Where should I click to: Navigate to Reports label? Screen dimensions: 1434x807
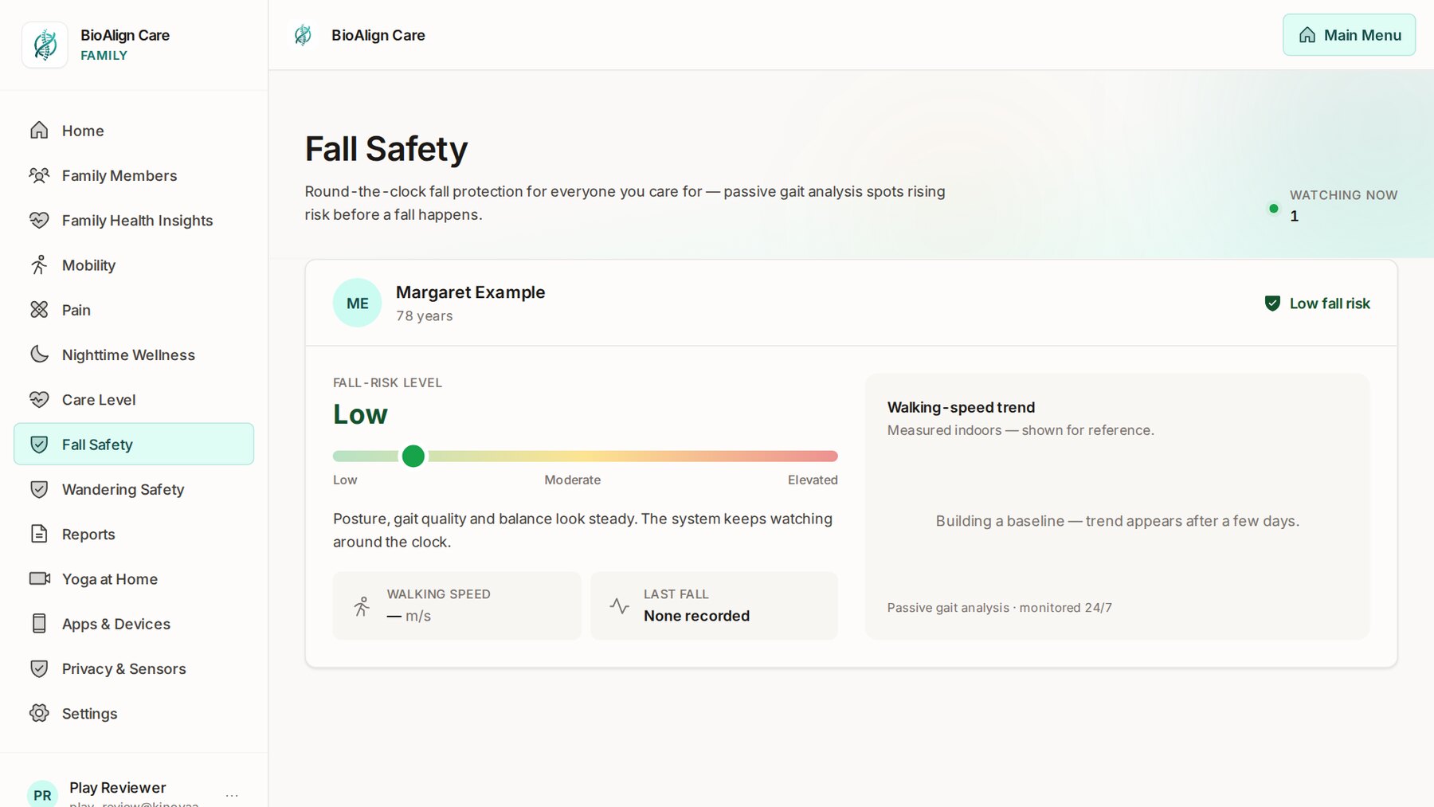[88, 535]
